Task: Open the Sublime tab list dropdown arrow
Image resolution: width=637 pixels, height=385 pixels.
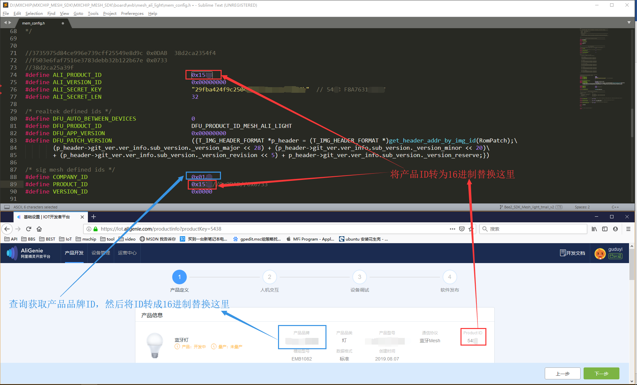Action: [x=629, y=23]
